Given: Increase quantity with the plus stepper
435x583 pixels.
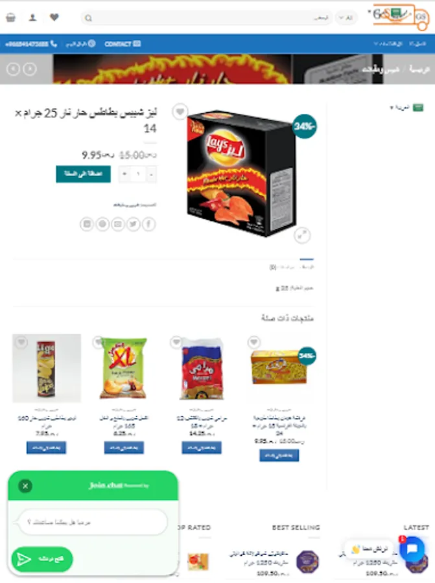Looking at the screenshot, I should pyautogui.click(x=124, y=174).
